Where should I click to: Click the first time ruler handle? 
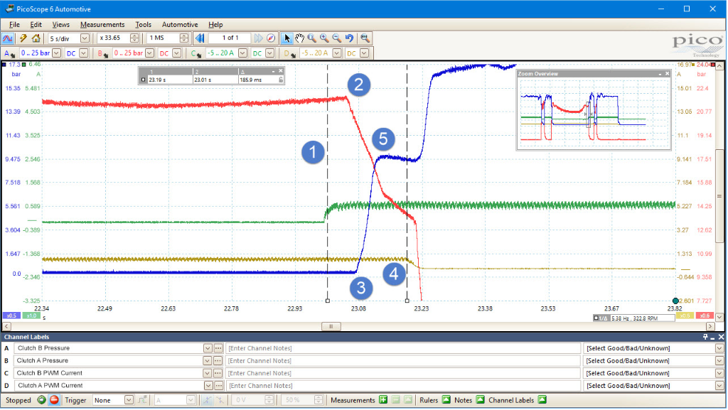[328, 301]
